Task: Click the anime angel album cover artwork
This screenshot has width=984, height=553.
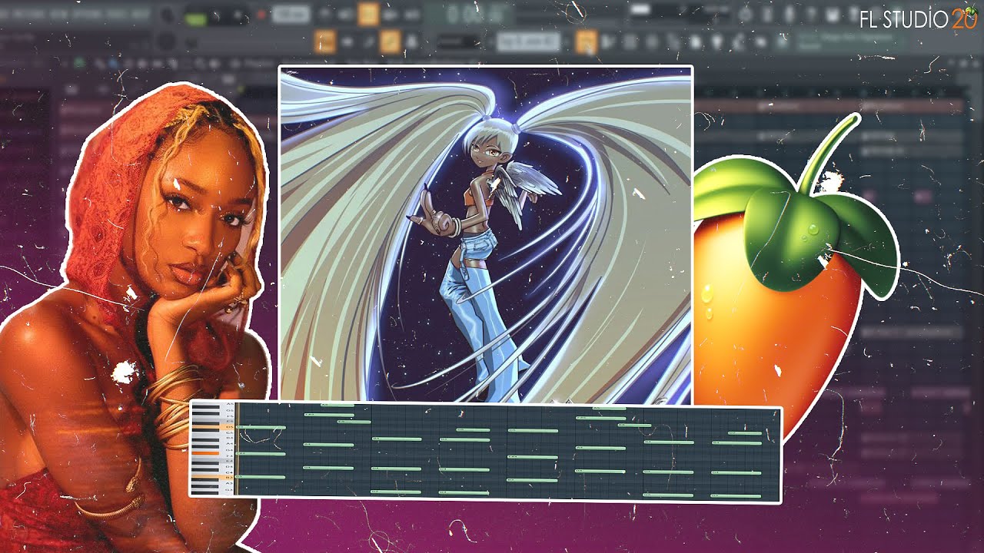Action: [486, 234]
